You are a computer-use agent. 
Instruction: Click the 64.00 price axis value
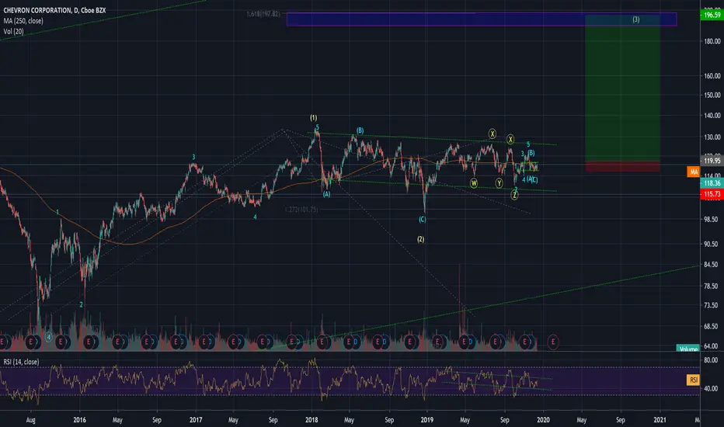click(711, 346)
